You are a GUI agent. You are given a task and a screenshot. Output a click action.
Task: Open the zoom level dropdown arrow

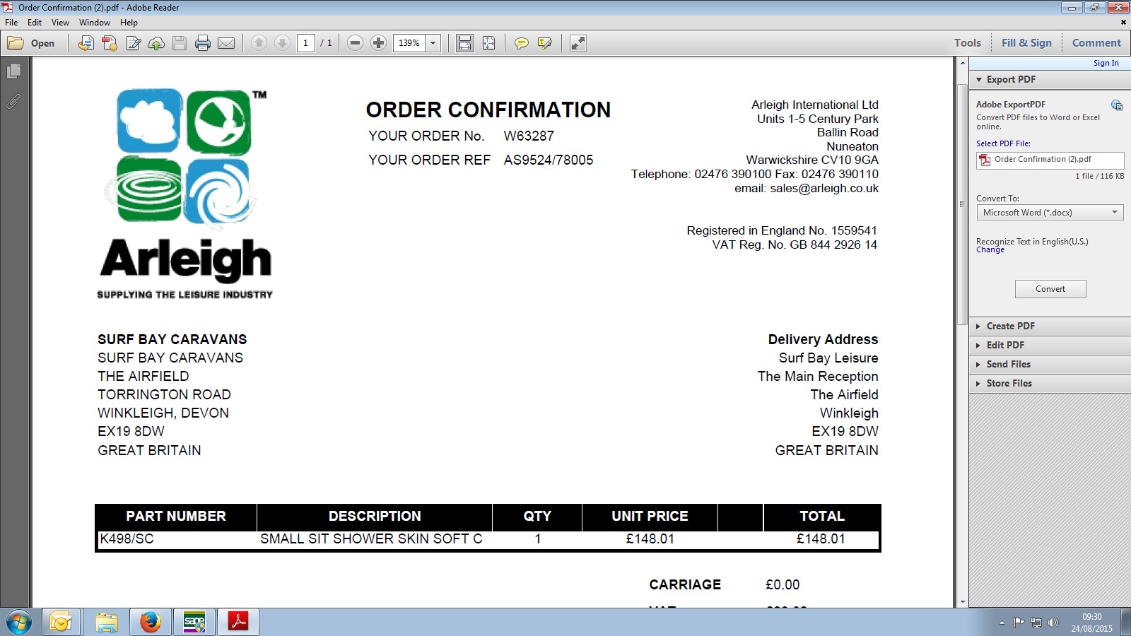(433, 43)
